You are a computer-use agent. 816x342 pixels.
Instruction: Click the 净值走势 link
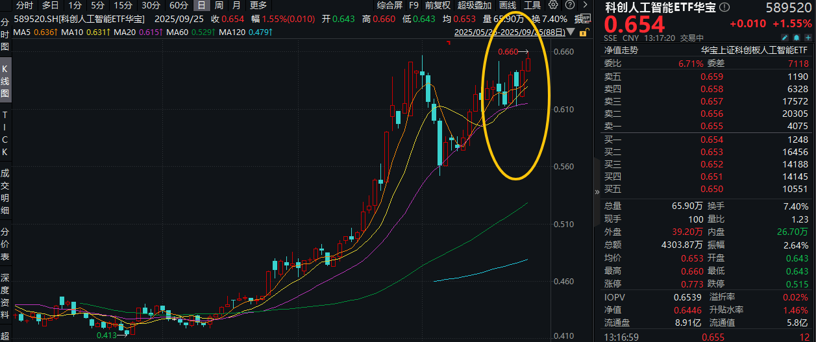[x=621, y=49]
